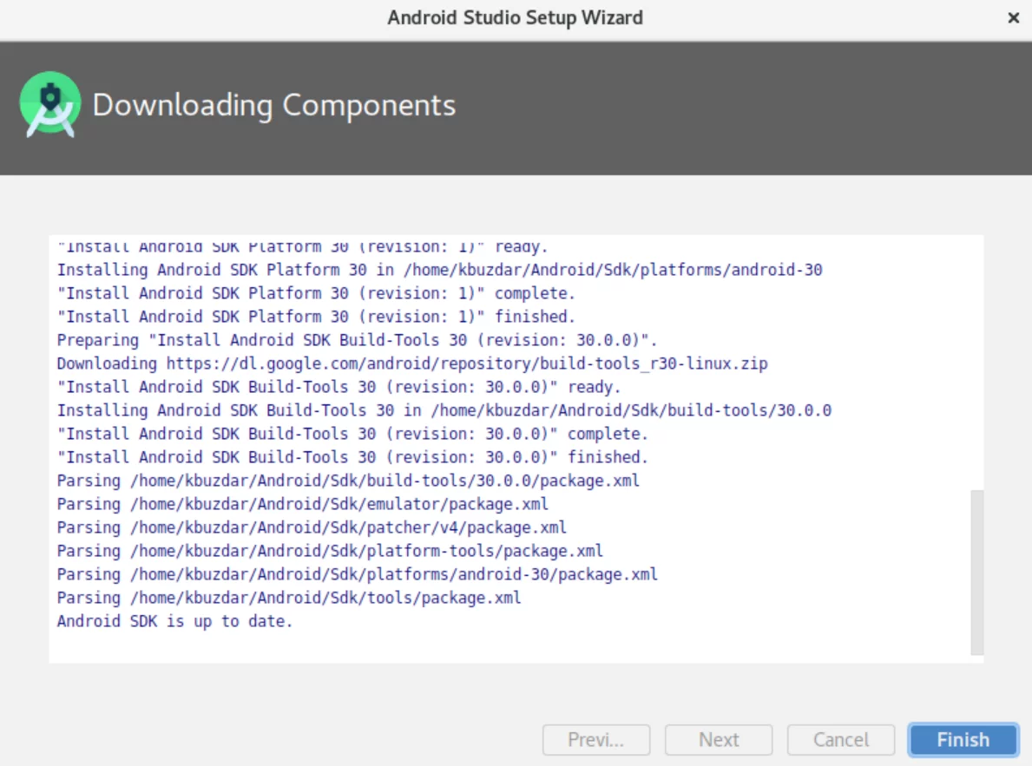Screen dimensions: 1032x766
Task: Click the SDK Platform 30 'finished.' line
Action: pos(316,317)
